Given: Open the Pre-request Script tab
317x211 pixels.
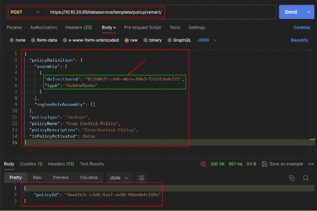Looking at the screenshot, I should point(142,27).
